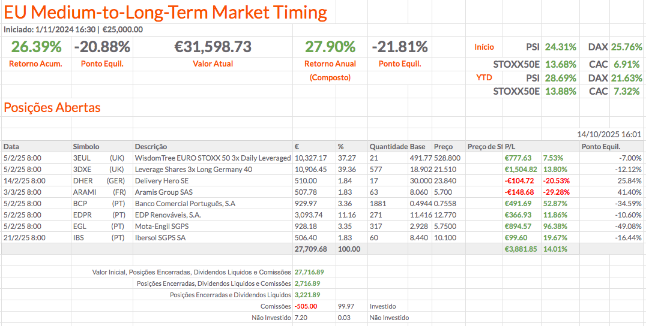Screen dimensions: 646x326
Task: Select the Comissões value -505.00
Action: (x=305, y=306)
